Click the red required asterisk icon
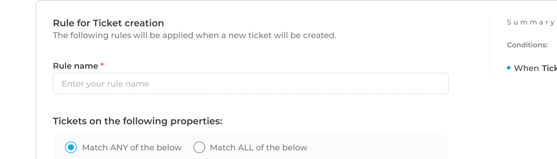Image resolution: width=557 pixels, height=159 pixels. [102, 65]
